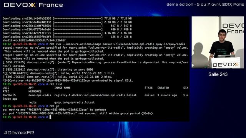The image size is (246, 138).
Task: Click the '1 minute ago' created cell
Action: point(167,95)
